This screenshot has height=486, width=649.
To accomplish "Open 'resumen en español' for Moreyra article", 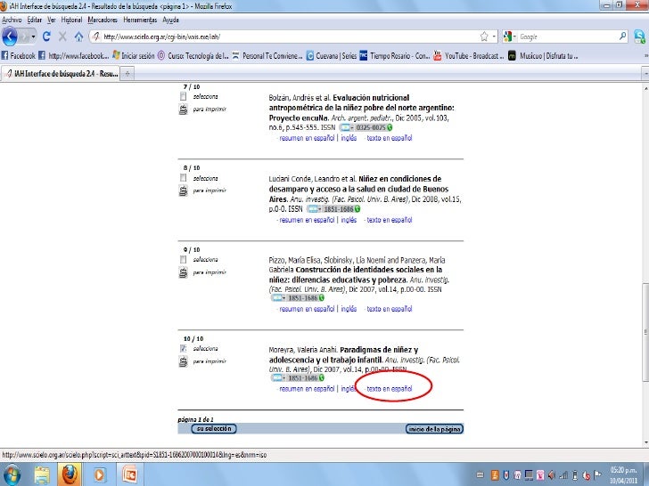I will click(x=307, y=389).
